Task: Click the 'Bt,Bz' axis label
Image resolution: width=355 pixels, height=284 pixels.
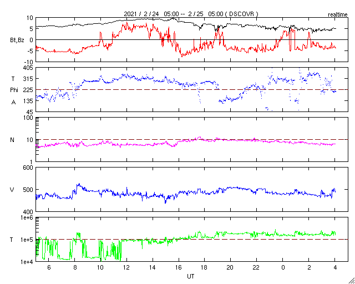Action: pyautogui.click(x=17, y=40)
